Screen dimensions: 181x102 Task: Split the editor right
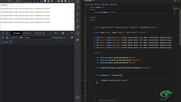175,1
